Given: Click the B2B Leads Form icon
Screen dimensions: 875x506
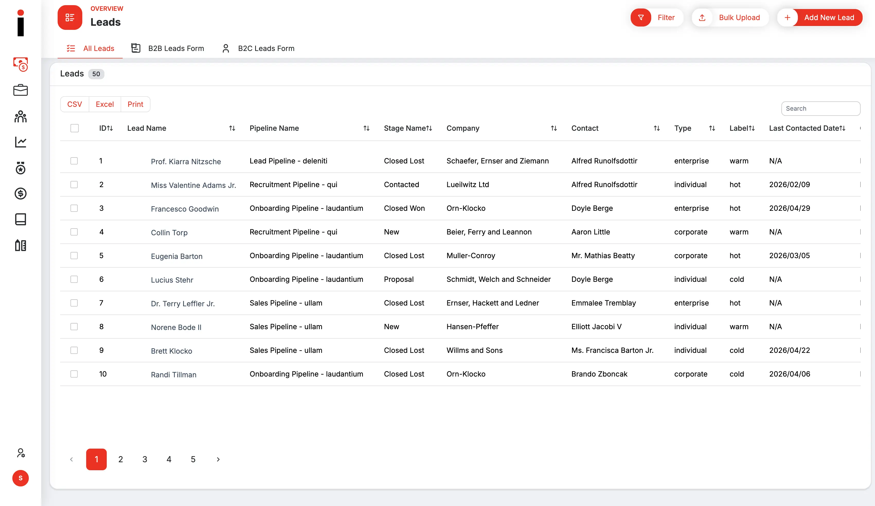Looking at the screenshot, I should (136, 48).
